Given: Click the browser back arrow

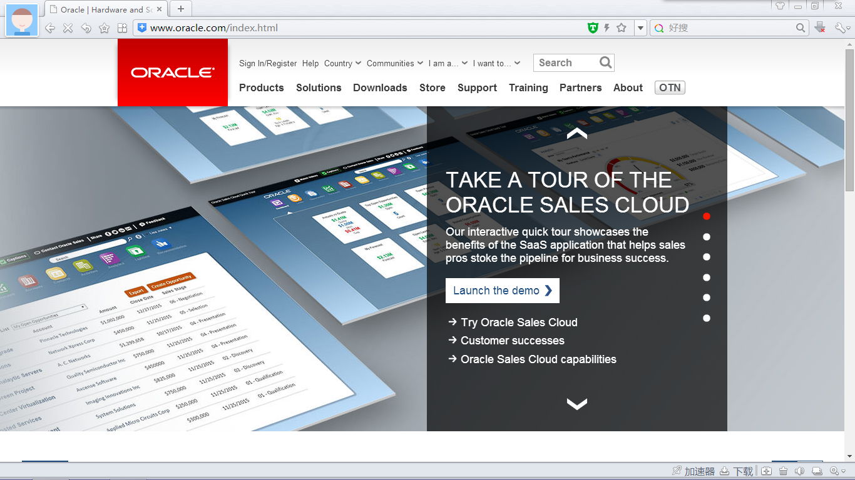Looking at the screenshot, I should pos(50,28).
